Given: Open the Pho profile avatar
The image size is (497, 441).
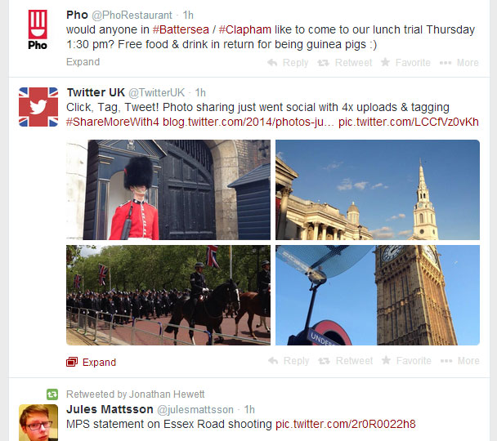Looking at the screenshot, I should [x=38, y=29].
